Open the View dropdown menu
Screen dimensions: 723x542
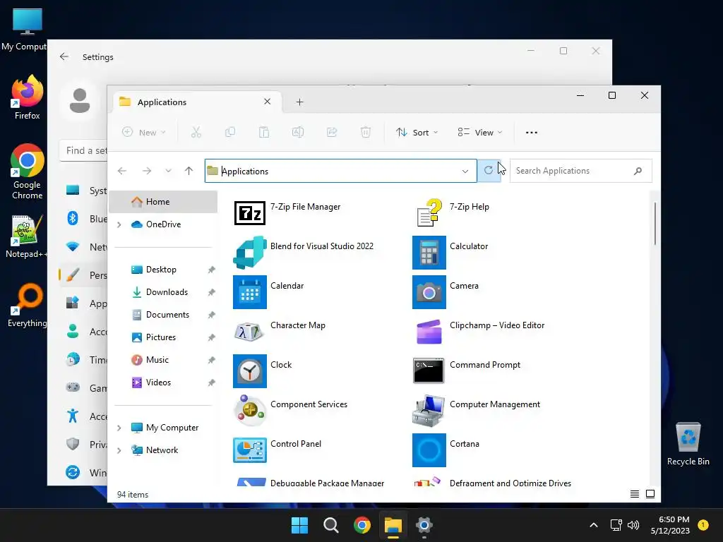[479, 132]
